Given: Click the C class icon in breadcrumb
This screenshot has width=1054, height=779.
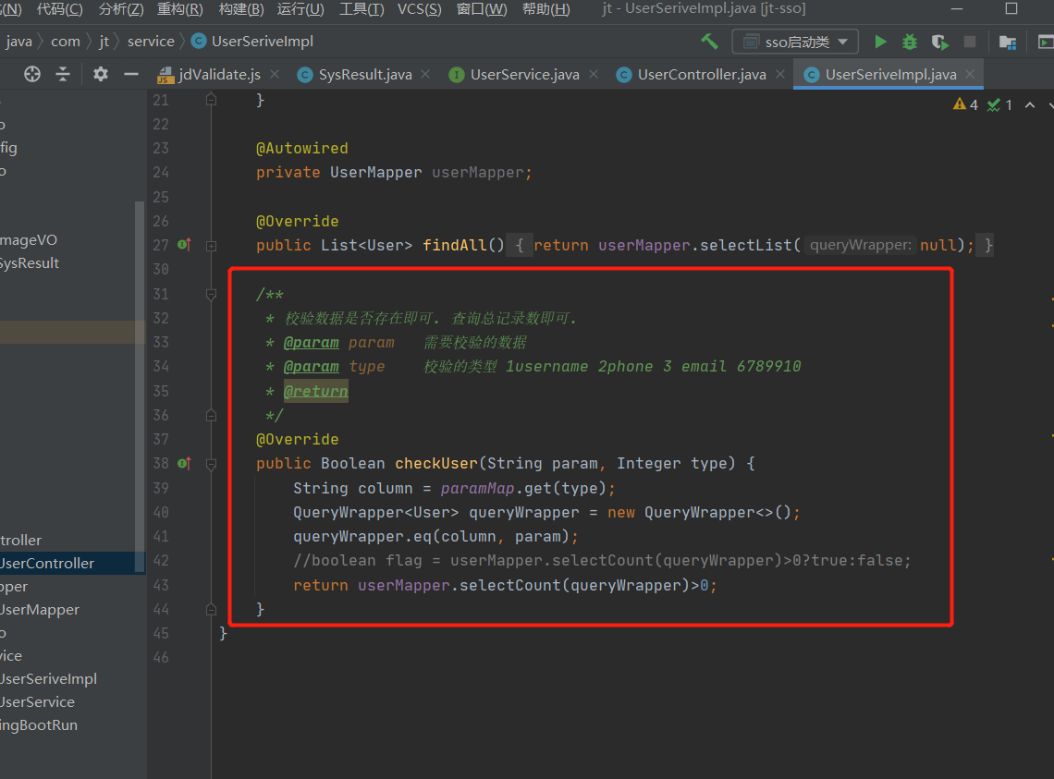Looking at the screenshot, I should point(198,42).
